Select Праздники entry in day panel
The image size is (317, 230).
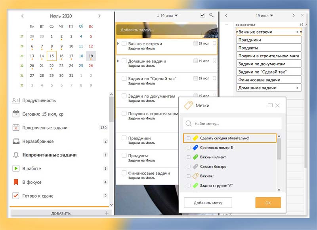(269, 40)
